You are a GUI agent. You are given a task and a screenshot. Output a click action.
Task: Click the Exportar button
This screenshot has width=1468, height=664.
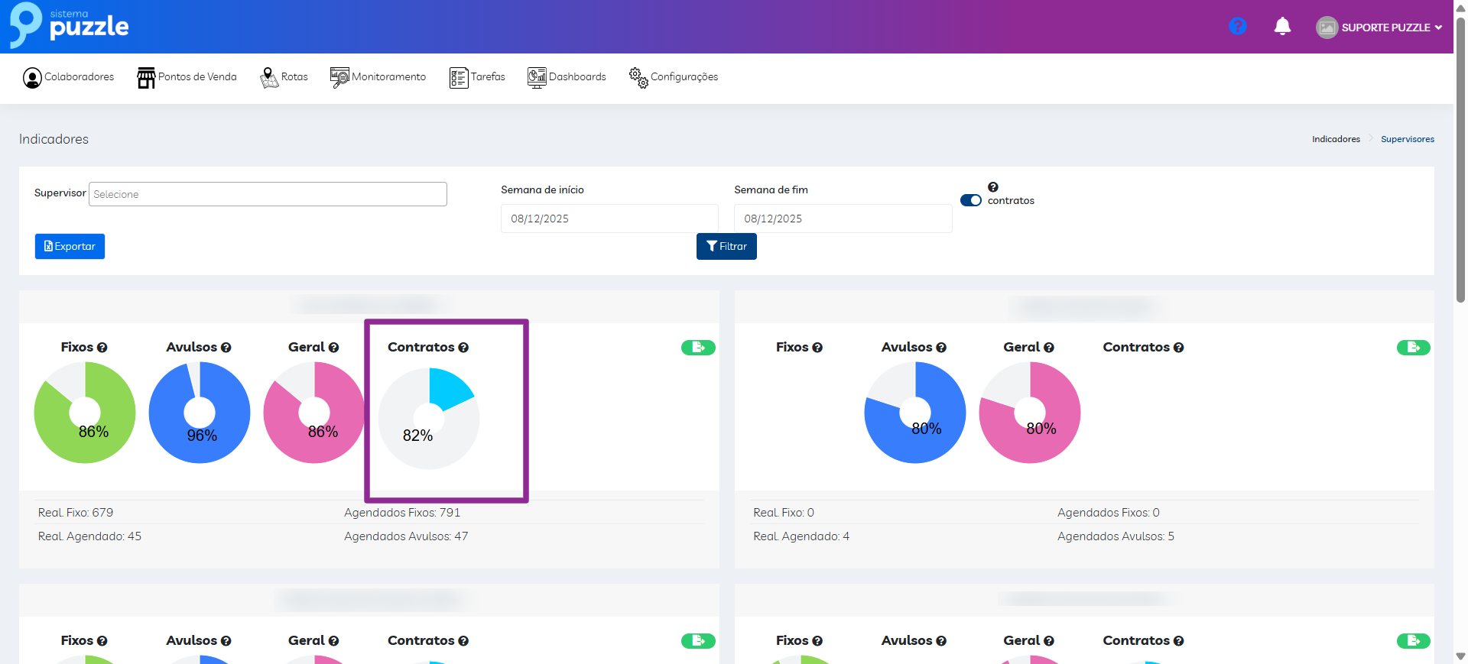[70, 246]
